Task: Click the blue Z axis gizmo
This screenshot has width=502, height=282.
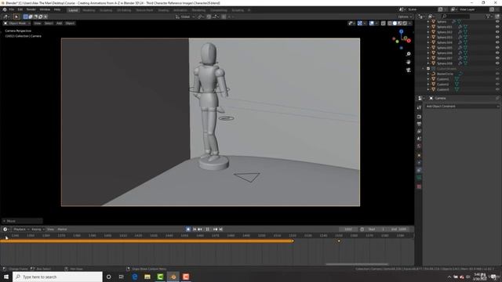Action: click(401, 31)
